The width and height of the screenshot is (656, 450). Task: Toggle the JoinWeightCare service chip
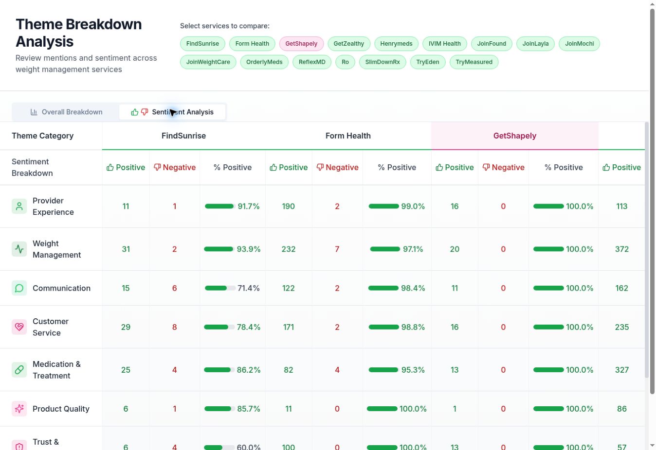208,62
